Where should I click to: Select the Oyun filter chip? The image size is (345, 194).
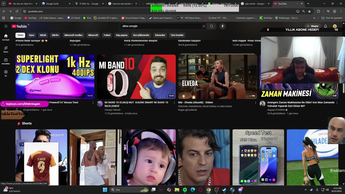32,35
